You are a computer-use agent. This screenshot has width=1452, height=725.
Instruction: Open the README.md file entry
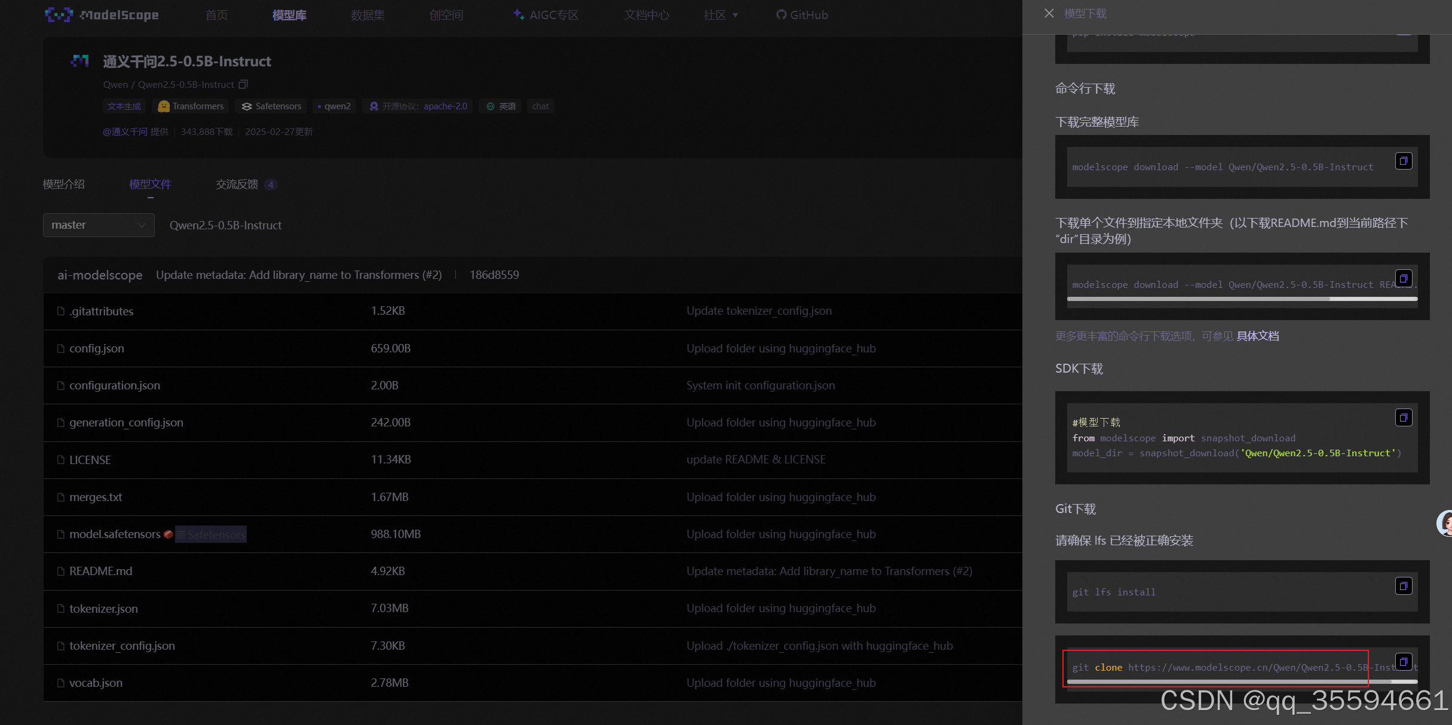[x=100, y=571]
